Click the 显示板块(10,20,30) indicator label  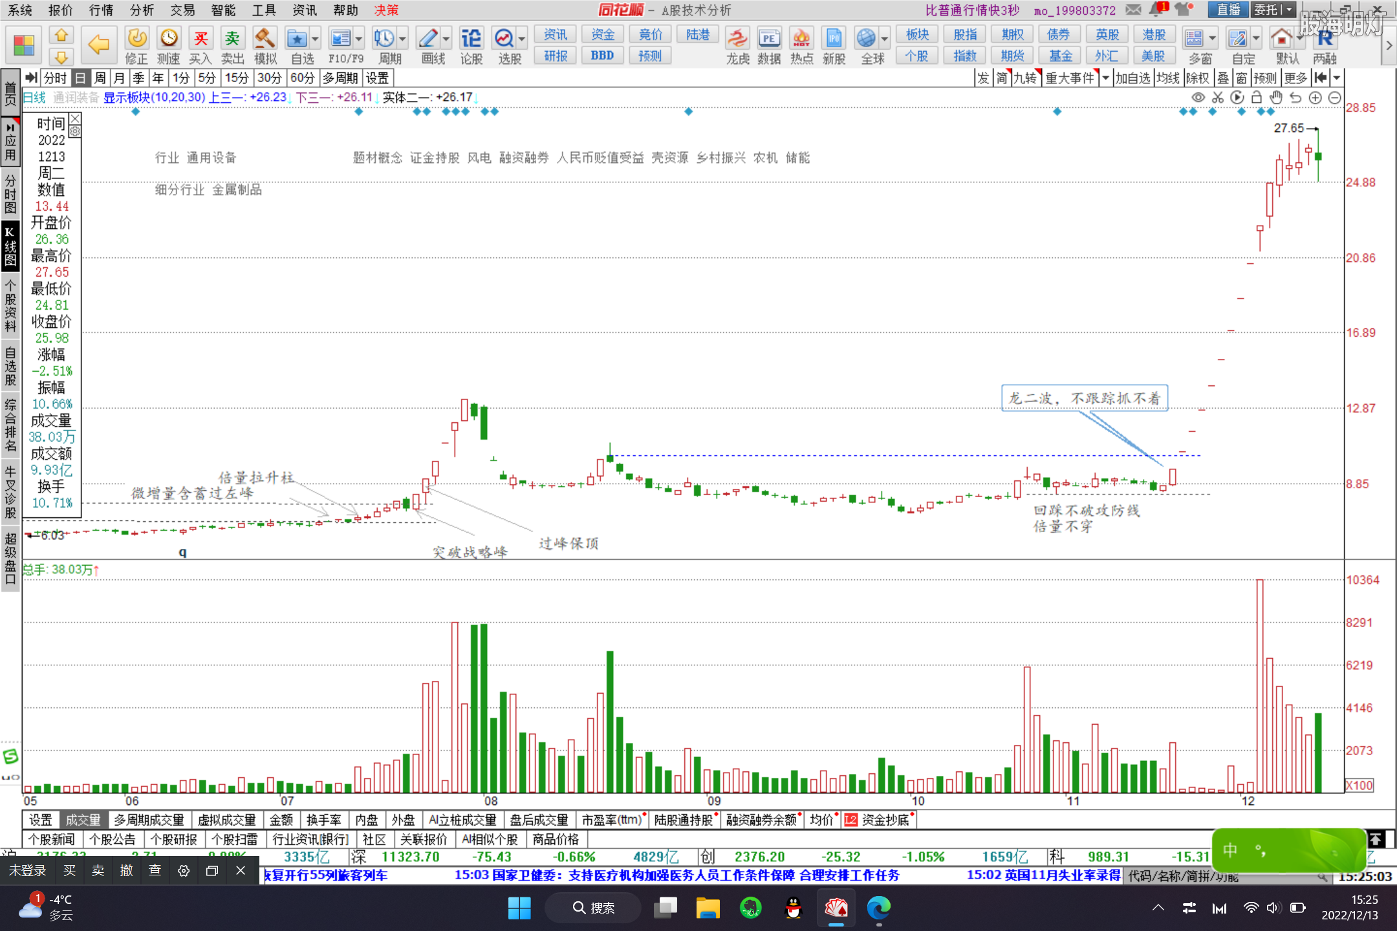(155, 97)
